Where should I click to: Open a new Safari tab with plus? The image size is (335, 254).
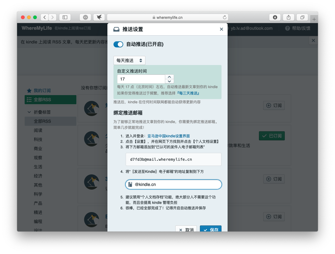click(x=314, y=19)
